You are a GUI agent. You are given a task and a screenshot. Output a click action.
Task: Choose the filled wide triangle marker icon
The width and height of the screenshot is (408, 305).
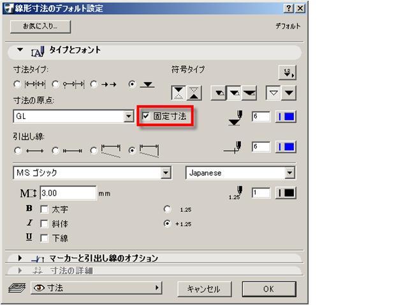tap(249, 92)
